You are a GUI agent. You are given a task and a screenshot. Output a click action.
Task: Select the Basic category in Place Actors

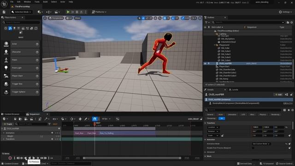tap(10, 28)
